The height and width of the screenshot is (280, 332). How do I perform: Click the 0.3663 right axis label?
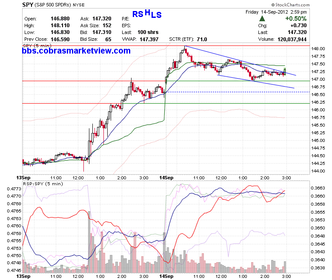point(318,188)
